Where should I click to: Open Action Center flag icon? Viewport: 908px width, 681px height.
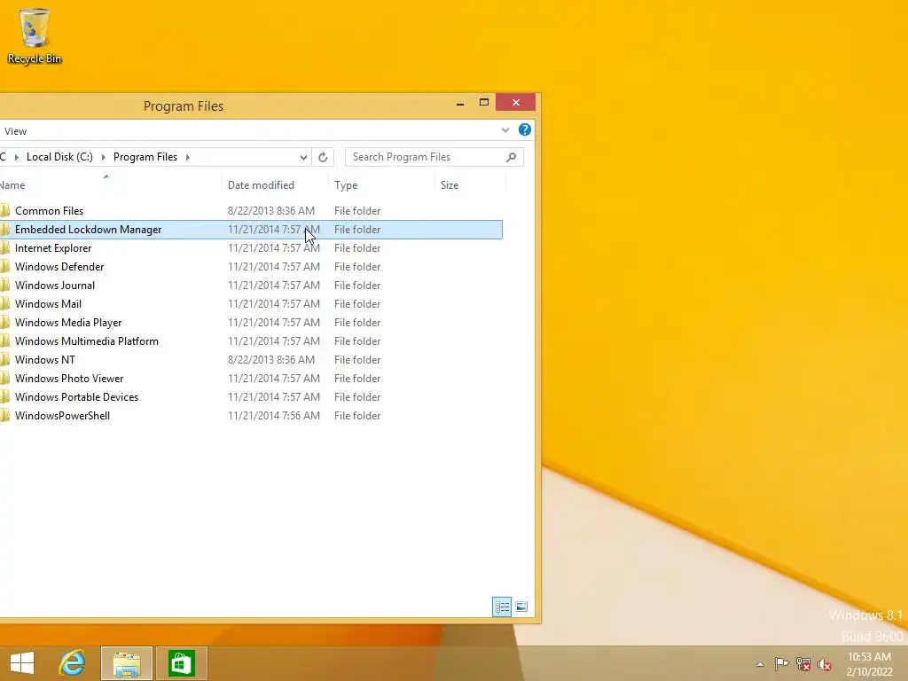click(x=781, y=664)
